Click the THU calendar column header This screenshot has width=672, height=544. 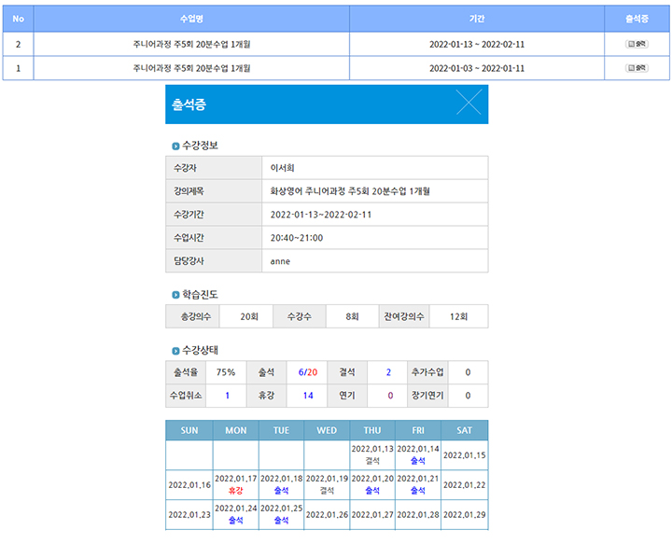pyautogui.click(x=372, y=430)
